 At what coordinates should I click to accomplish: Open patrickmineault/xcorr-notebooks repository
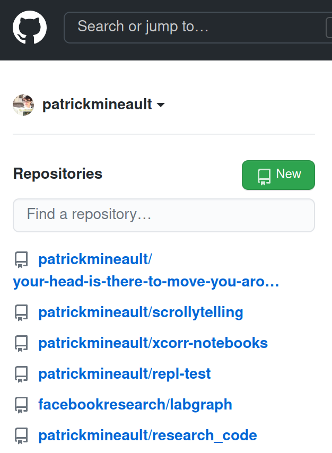pyautogui.click(x=153, y=343)
